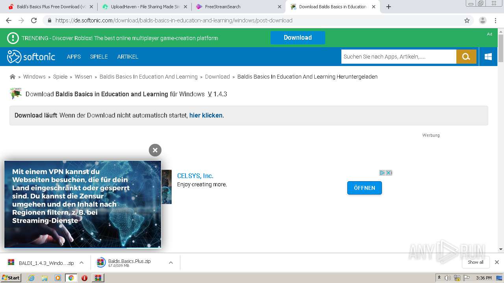Screen dimensions: 504x283
Task: Click the ÖFFNEN ad button
Action: 365,188
